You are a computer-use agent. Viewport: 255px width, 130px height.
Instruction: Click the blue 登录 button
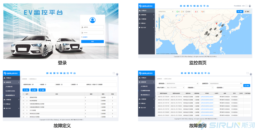tap(92, 42)
